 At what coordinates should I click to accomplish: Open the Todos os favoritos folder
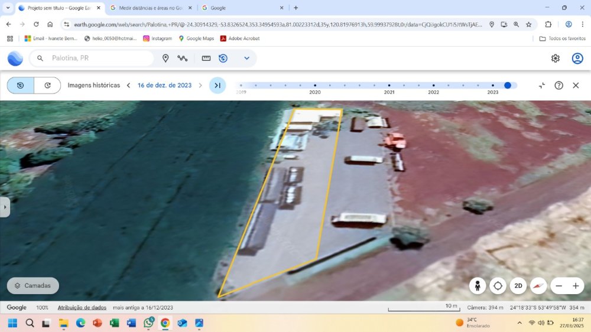pos(563,38)
